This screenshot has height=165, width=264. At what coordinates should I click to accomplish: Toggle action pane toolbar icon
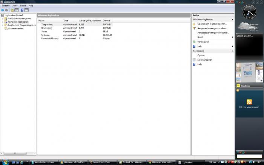26,10
